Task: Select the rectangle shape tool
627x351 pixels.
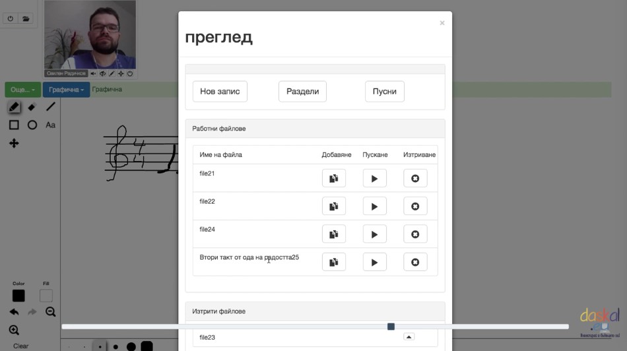Action: [x=14, y=125]
